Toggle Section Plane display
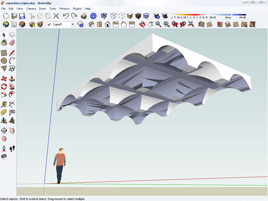The height and width of the screenshot is (201, 268). [12, 130]
